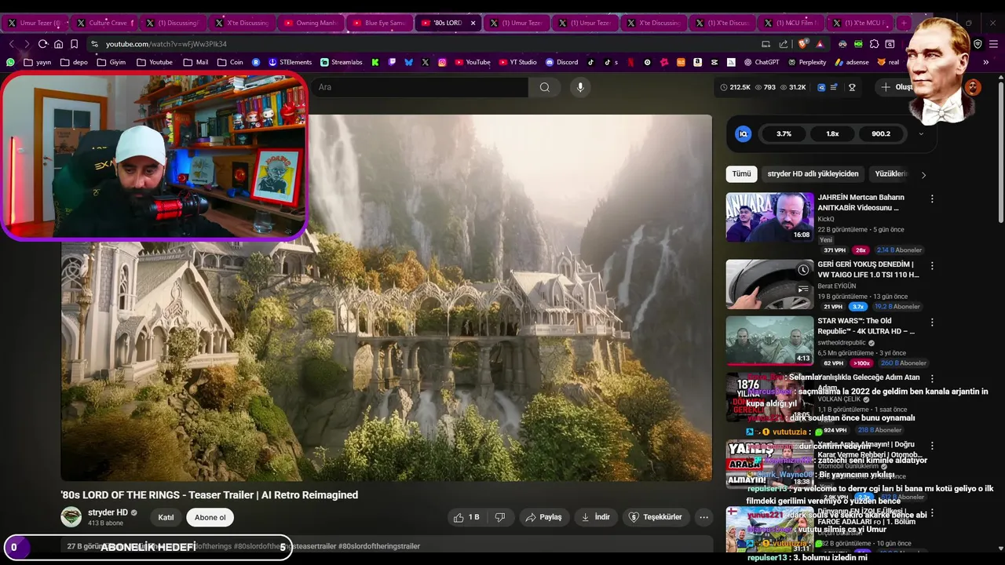The height and width of the screenshot is (565, 1005).
Task: Open the Twitch bookmark icon
Action: tap(392, 62)
